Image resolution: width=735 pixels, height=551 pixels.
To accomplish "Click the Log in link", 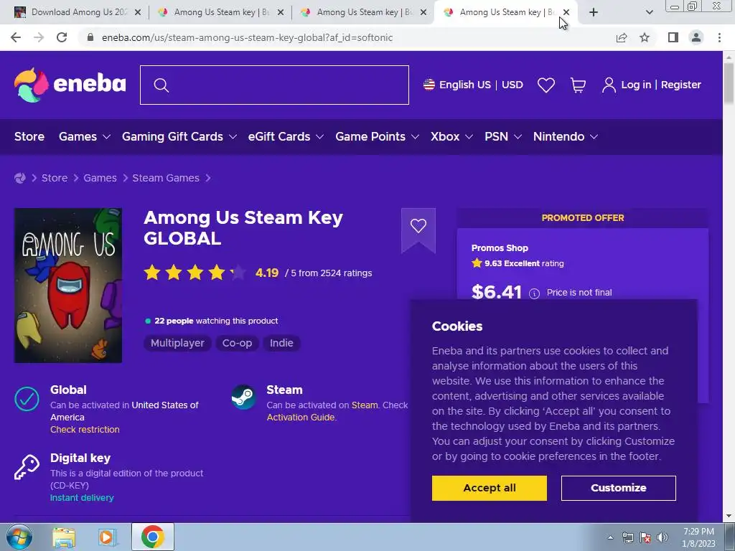I will pos(636,85).
